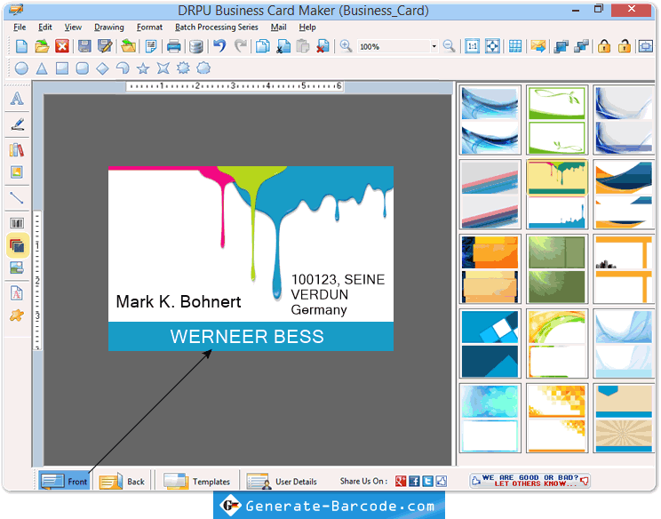Select the diamond shape tool

tap(102, 68)
